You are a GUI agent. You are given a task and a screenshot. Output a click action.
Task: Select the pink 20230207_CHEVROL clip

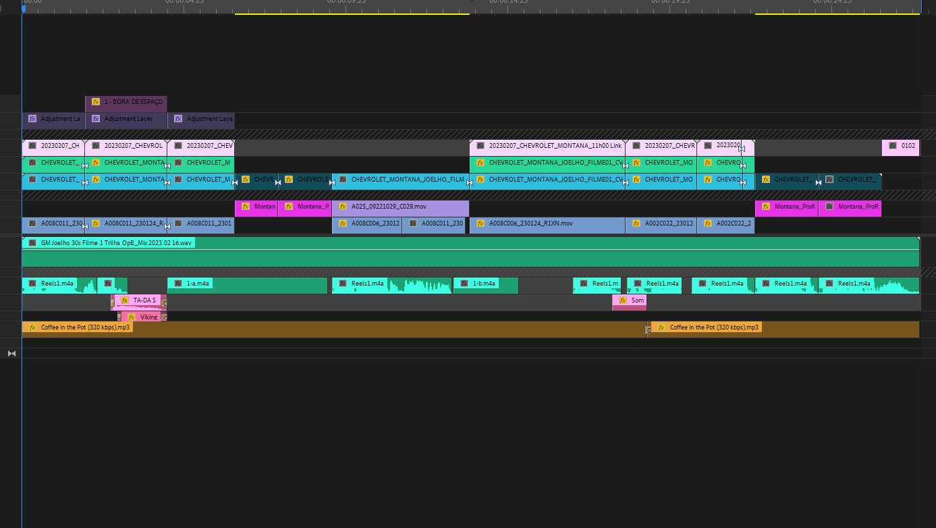click(x=126, y=148)
